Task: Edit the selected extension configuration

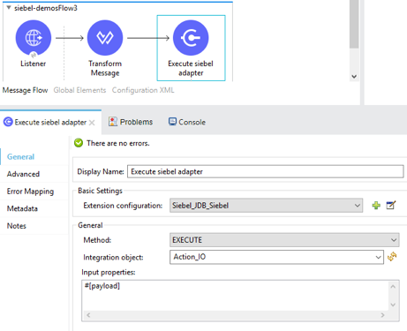Action: [391, 205]
